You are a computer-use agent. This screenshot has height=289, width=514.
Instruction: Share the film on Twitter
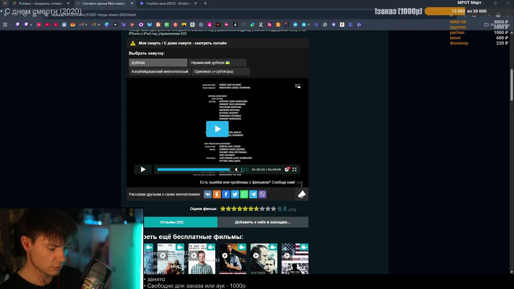235,194
